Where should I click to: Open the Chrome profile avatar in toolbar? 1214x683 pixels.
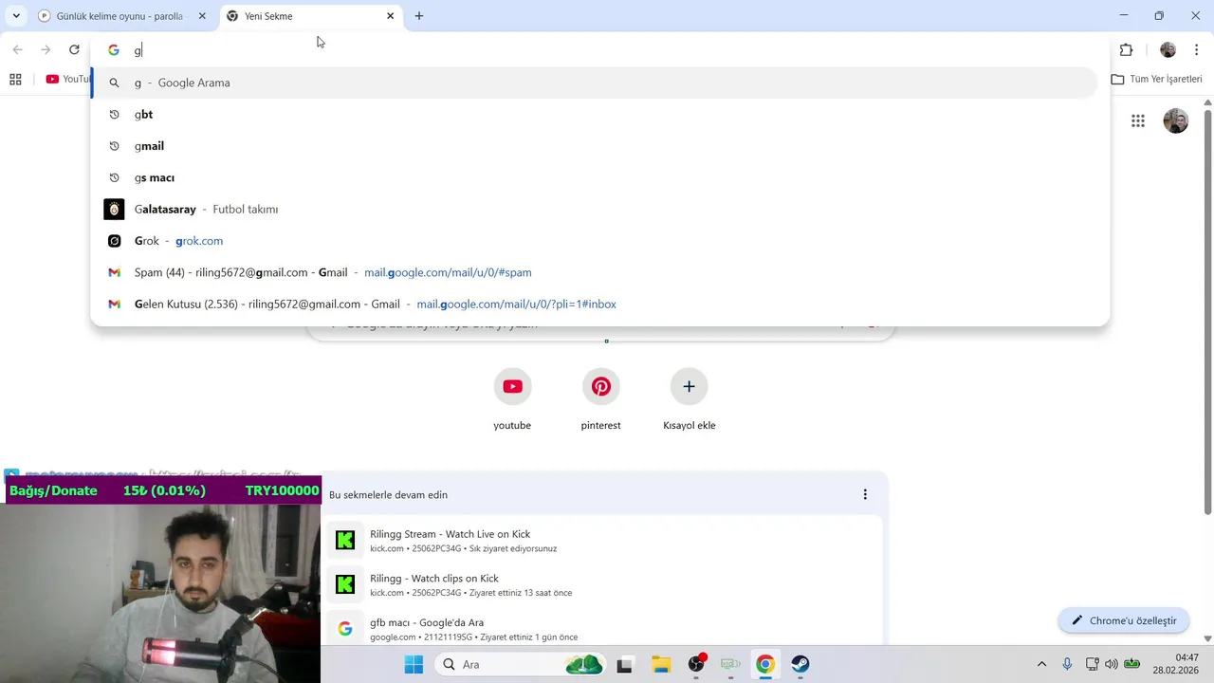1168,49
